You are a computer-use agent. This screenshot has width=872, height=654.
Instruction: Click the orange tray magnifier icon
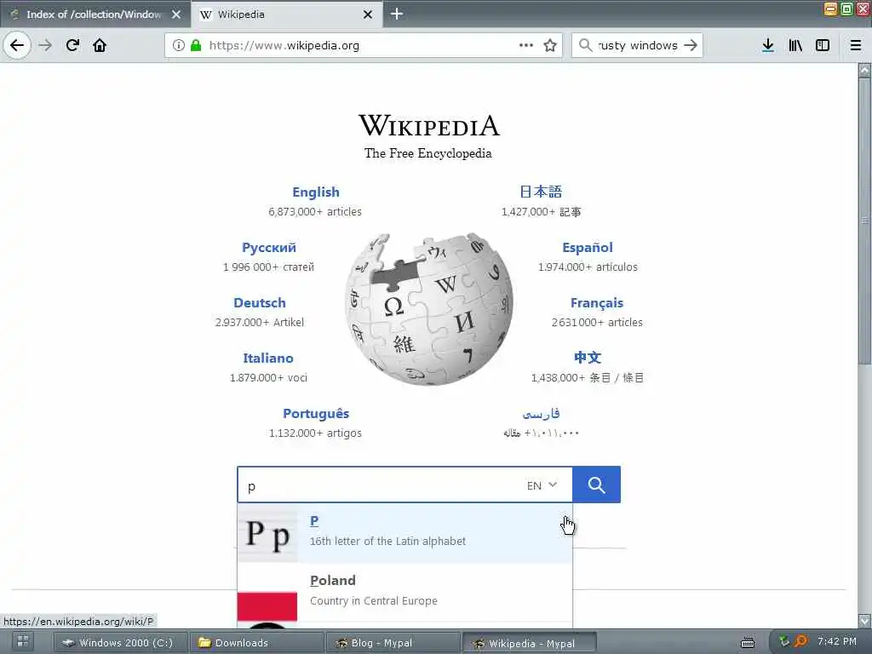point(800,642)
